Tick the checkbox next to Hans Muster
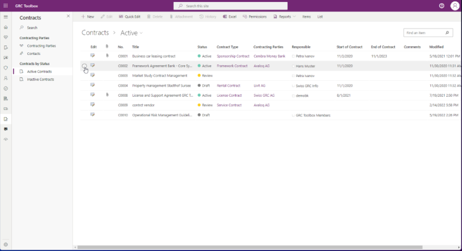The image size is (462, 251). [x=293, y=66]
